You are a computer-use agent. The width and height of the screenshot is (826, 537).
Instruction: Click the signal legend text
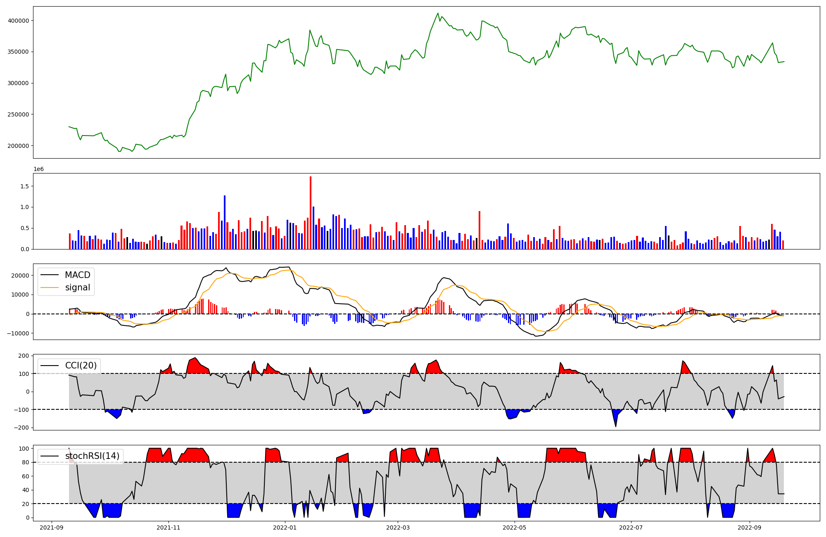coord(77,288)
